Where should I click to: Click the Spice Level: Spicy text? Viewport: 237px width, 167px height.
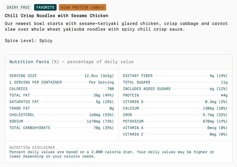(28, 41)
